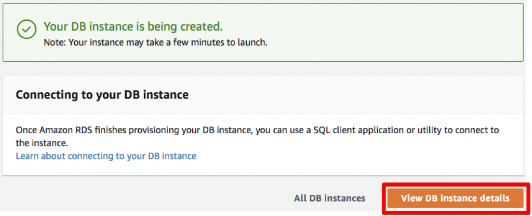
Task: Click 'the instance.' at the end of the paragraph
Action: tap(42, 143)
